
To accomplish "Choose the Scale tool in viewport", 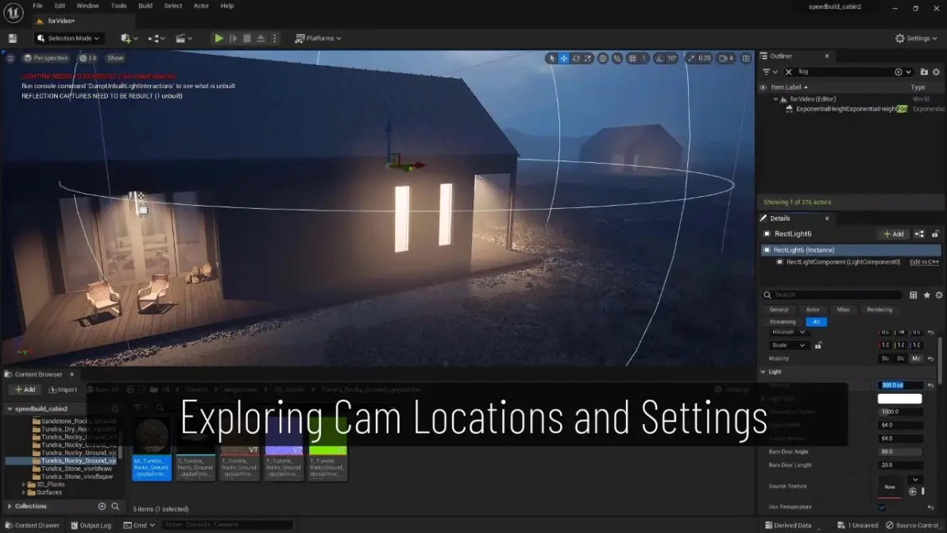I will (x=587, y=58).
